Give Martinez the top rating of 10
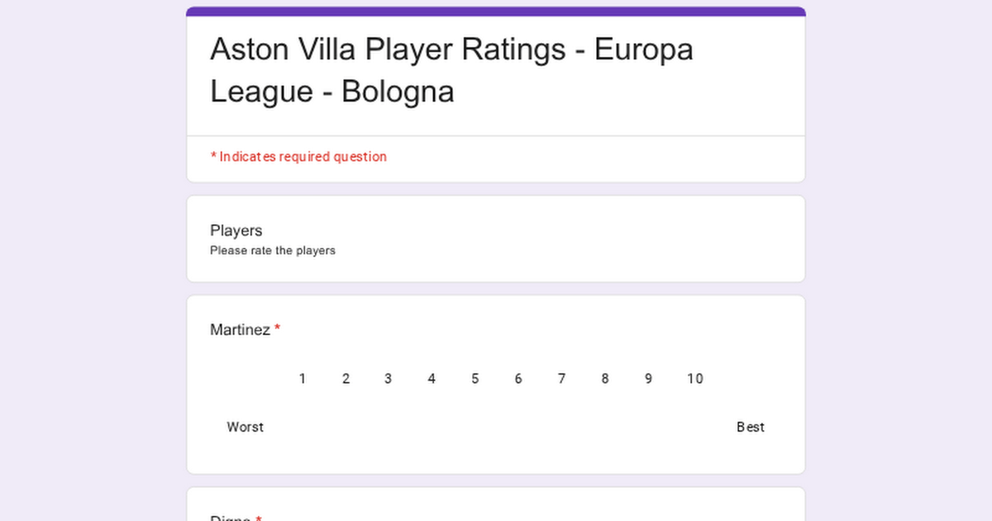Screen dimensions: 992x521 coord(694,427)
